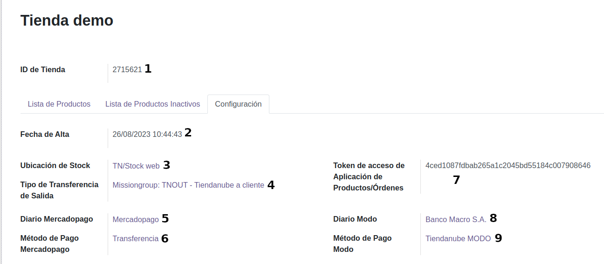Click the Tipo de Transferencia de Salida label
Screen dimensions: 604x264
[x=59, y=190]
